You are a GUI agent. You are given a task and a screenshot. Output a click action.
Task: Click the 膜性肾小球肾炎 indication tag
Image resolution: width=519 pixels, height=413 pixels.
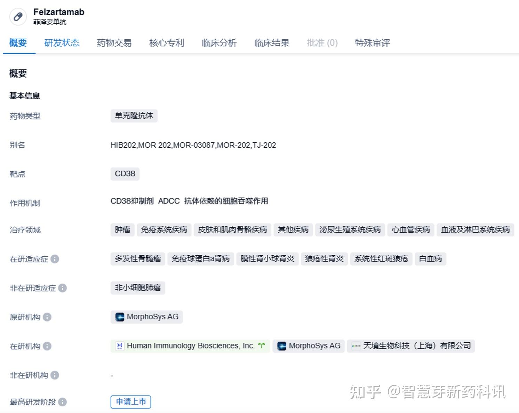(268, 259)
